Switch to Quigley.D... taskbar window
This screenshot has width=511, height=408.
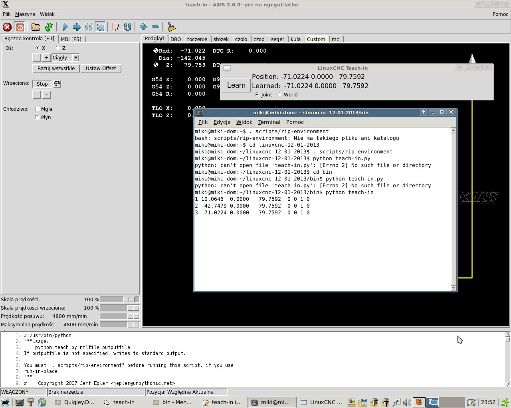75,402
